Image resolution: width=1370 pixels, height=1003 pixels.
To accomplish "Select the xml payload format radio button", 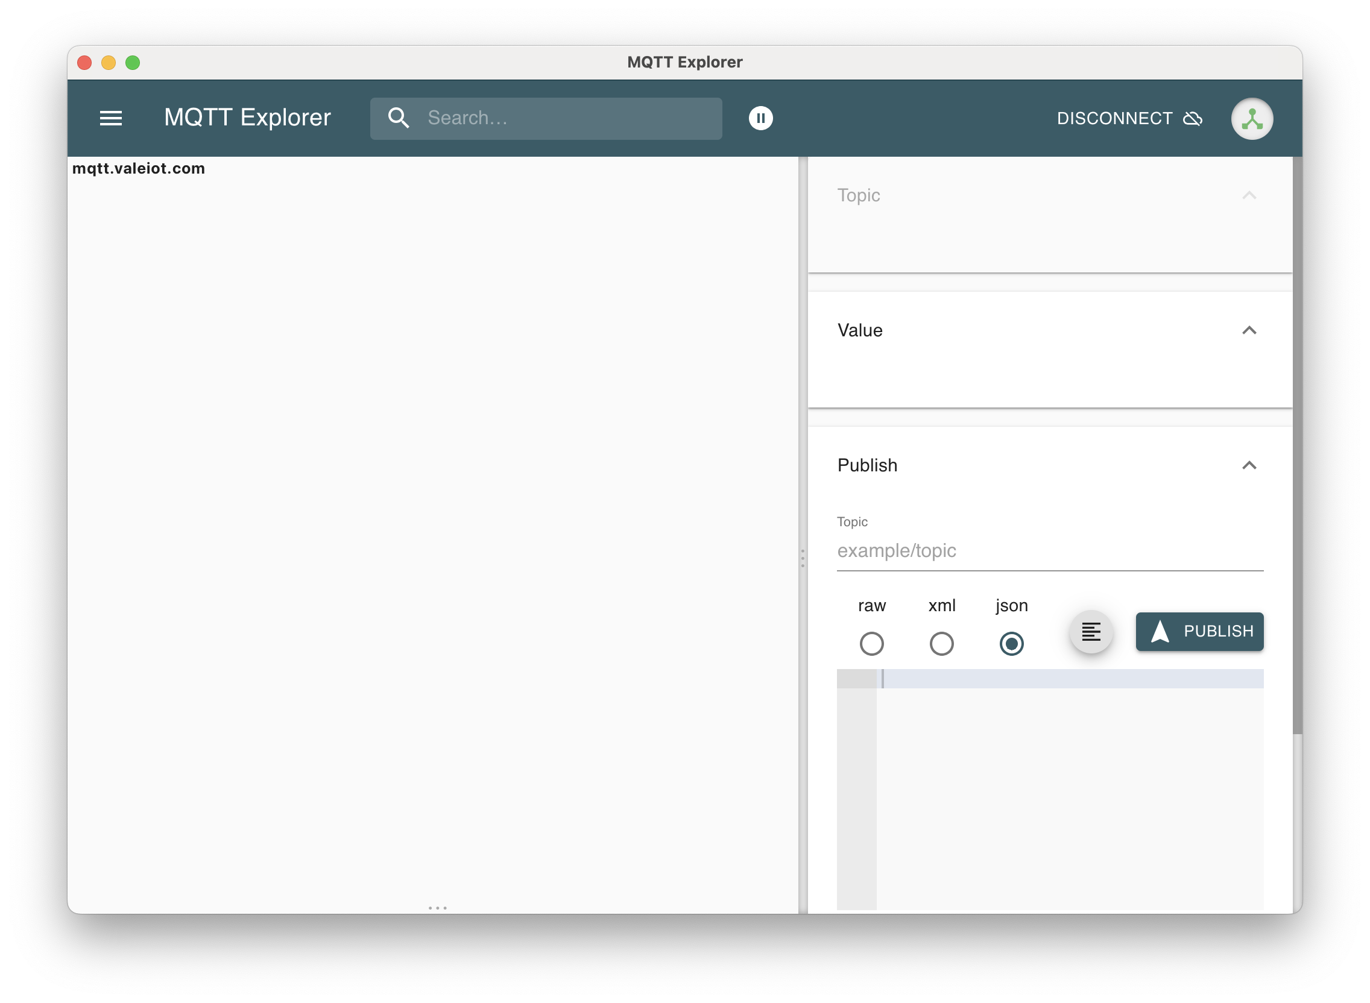I will coord(941,644).
